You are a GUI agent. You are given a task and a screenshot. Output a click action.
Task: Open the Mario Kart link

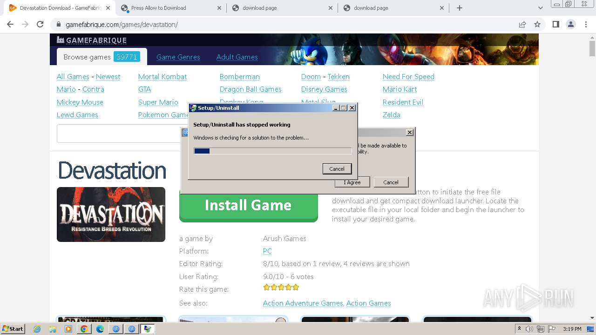[400, 89]
